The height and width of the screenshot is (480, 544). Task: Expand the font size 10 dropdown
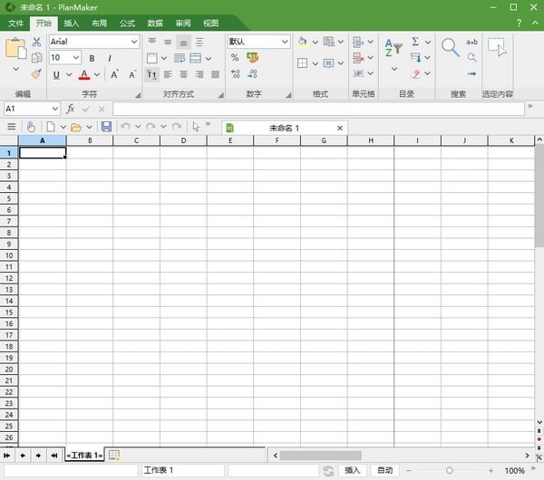point(77,58)
